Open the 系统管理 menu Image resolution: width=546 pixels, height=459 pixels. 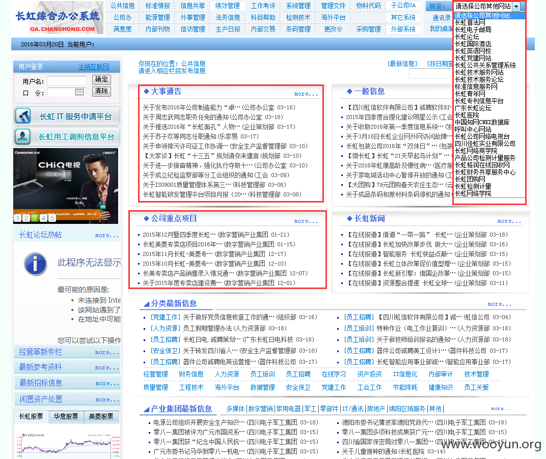[298, 6]
